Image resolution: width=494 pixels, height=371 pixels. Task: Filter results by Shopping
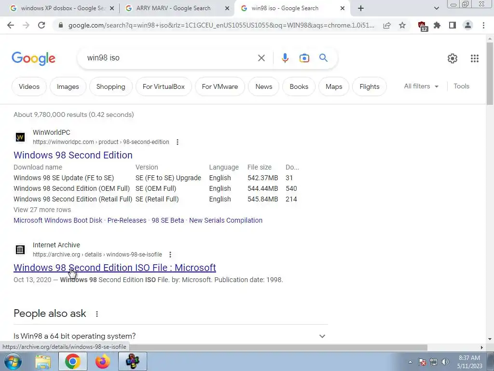(x=110, y=86)
